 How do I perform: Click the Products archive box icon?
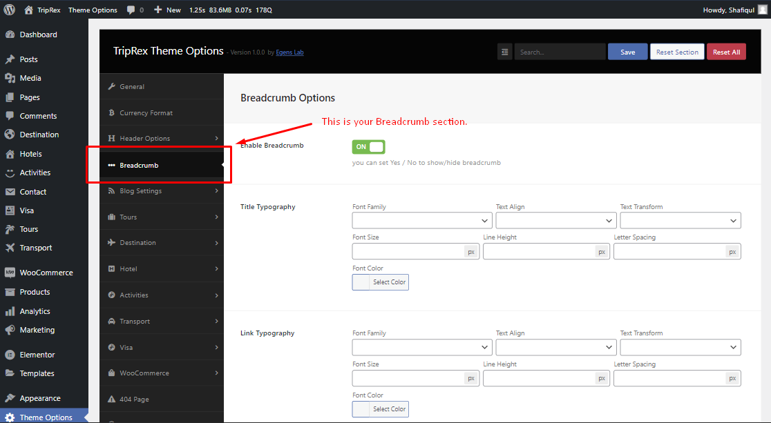tap(10, 292)
